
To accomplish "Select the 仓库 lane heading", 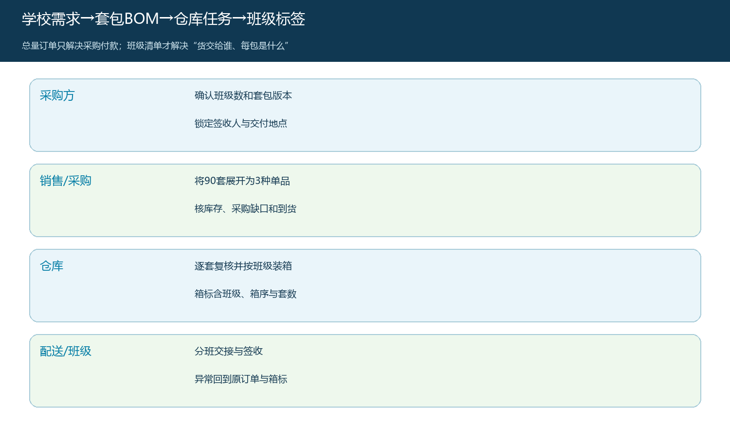I will tap(52, 266).
